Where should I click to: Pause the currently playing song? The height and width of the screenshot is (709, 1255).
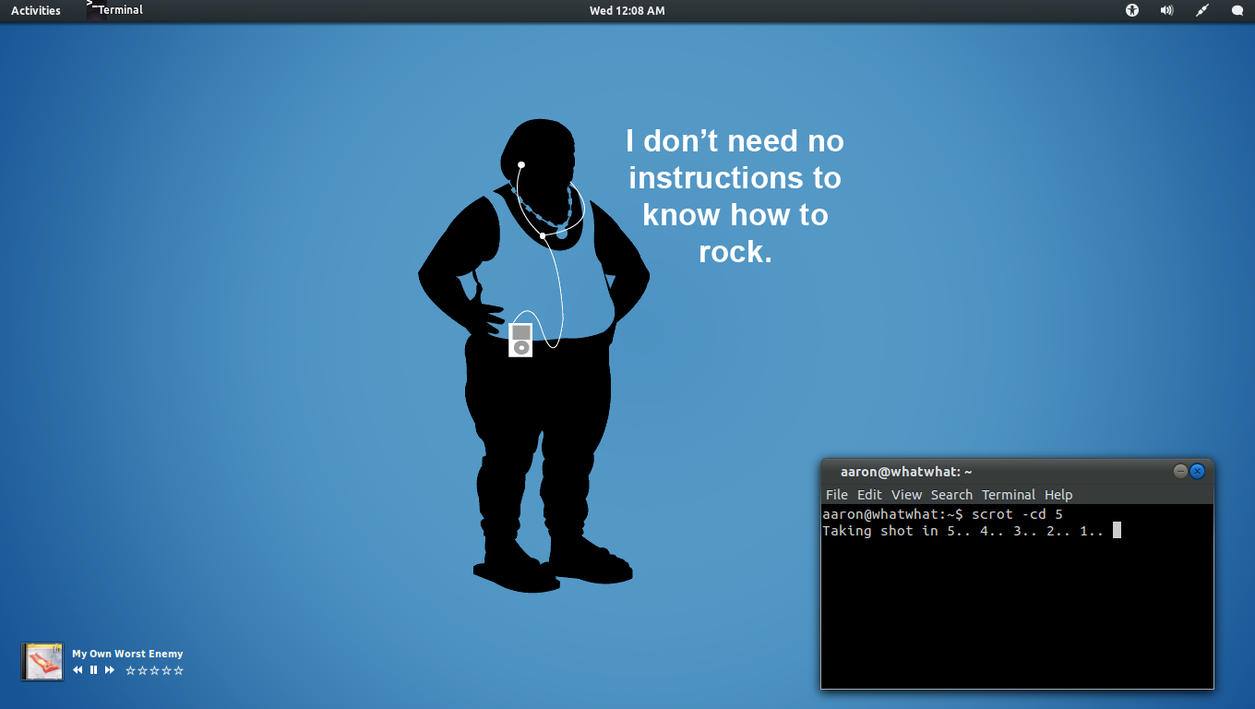click(x=93, y=670)
